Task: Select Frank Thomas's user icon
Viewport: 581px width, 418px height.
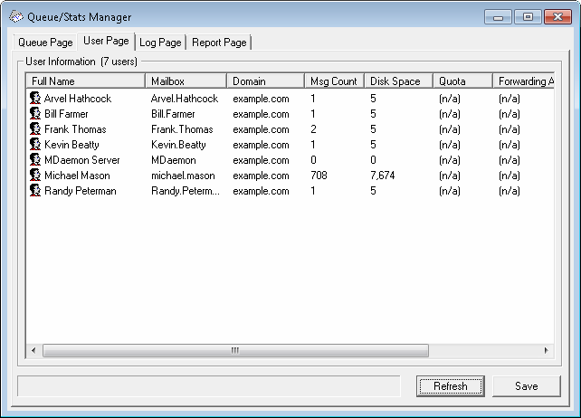Action: (x=34, y=129)
